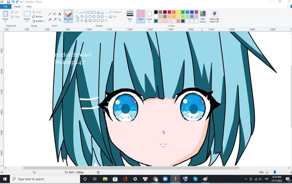292x184 pixels.
Task: Pick the red color swatch
Action: click(169, 12)
